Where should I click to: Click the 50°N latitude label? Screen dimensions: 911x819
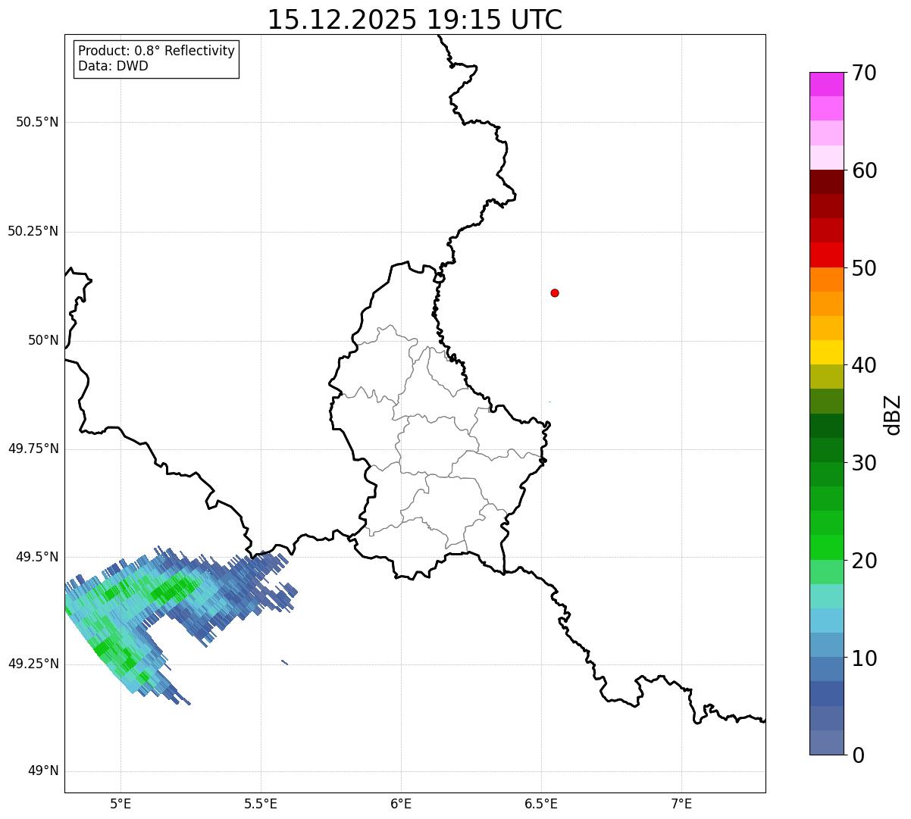click(43, 340)
